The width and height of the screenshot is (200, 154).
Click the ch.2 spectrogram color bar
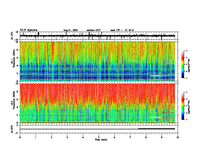183,106
